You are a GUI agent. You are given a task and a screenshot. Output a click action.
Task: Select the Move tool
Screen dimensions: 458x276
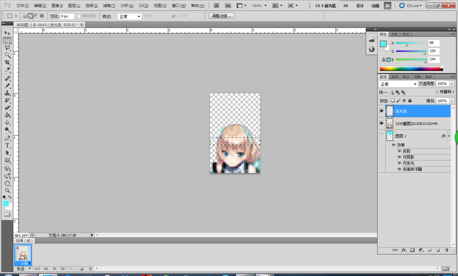pos(7,33)
